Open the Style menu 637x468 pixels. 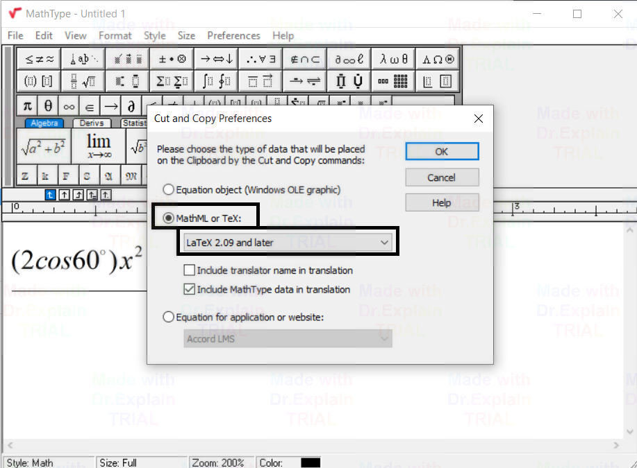pos(155,35)
